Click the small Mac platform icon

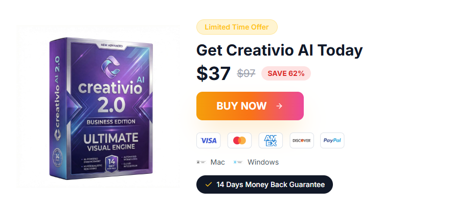pos(201,162)
